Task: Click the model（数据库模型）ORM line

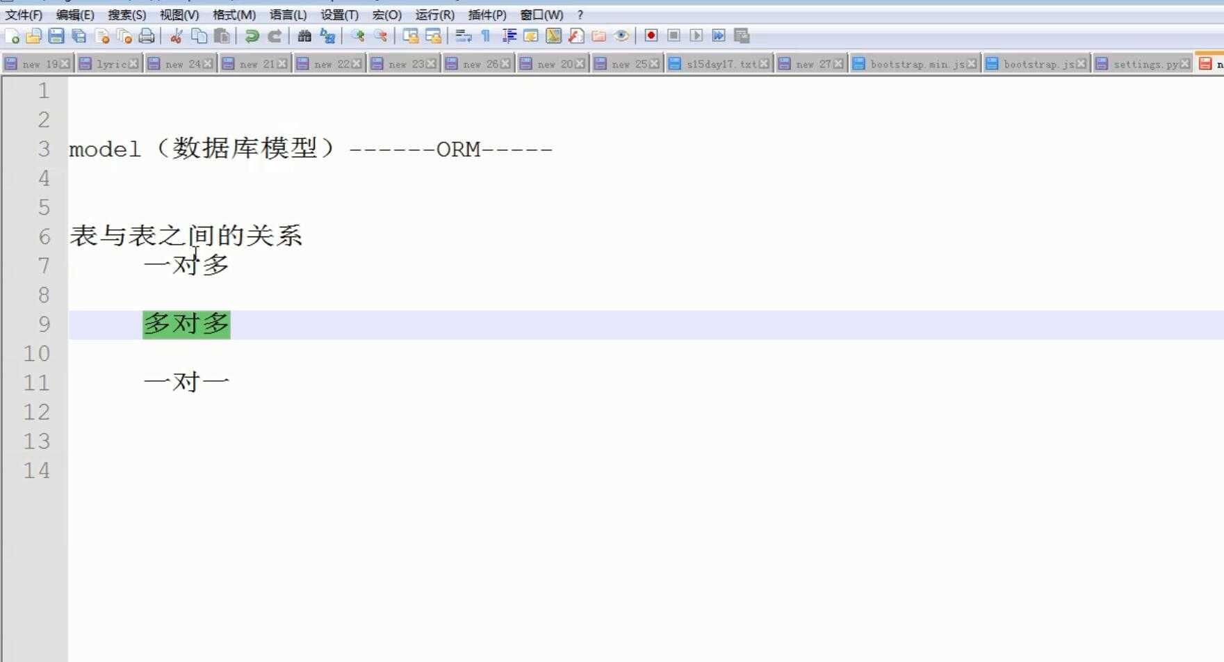Action: point(311,149)
